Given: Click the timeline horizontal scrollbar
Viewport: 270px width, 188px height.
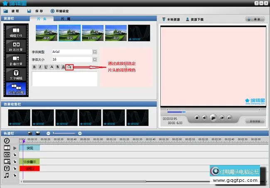Looking at the screenshot, I should pos(84,181).
